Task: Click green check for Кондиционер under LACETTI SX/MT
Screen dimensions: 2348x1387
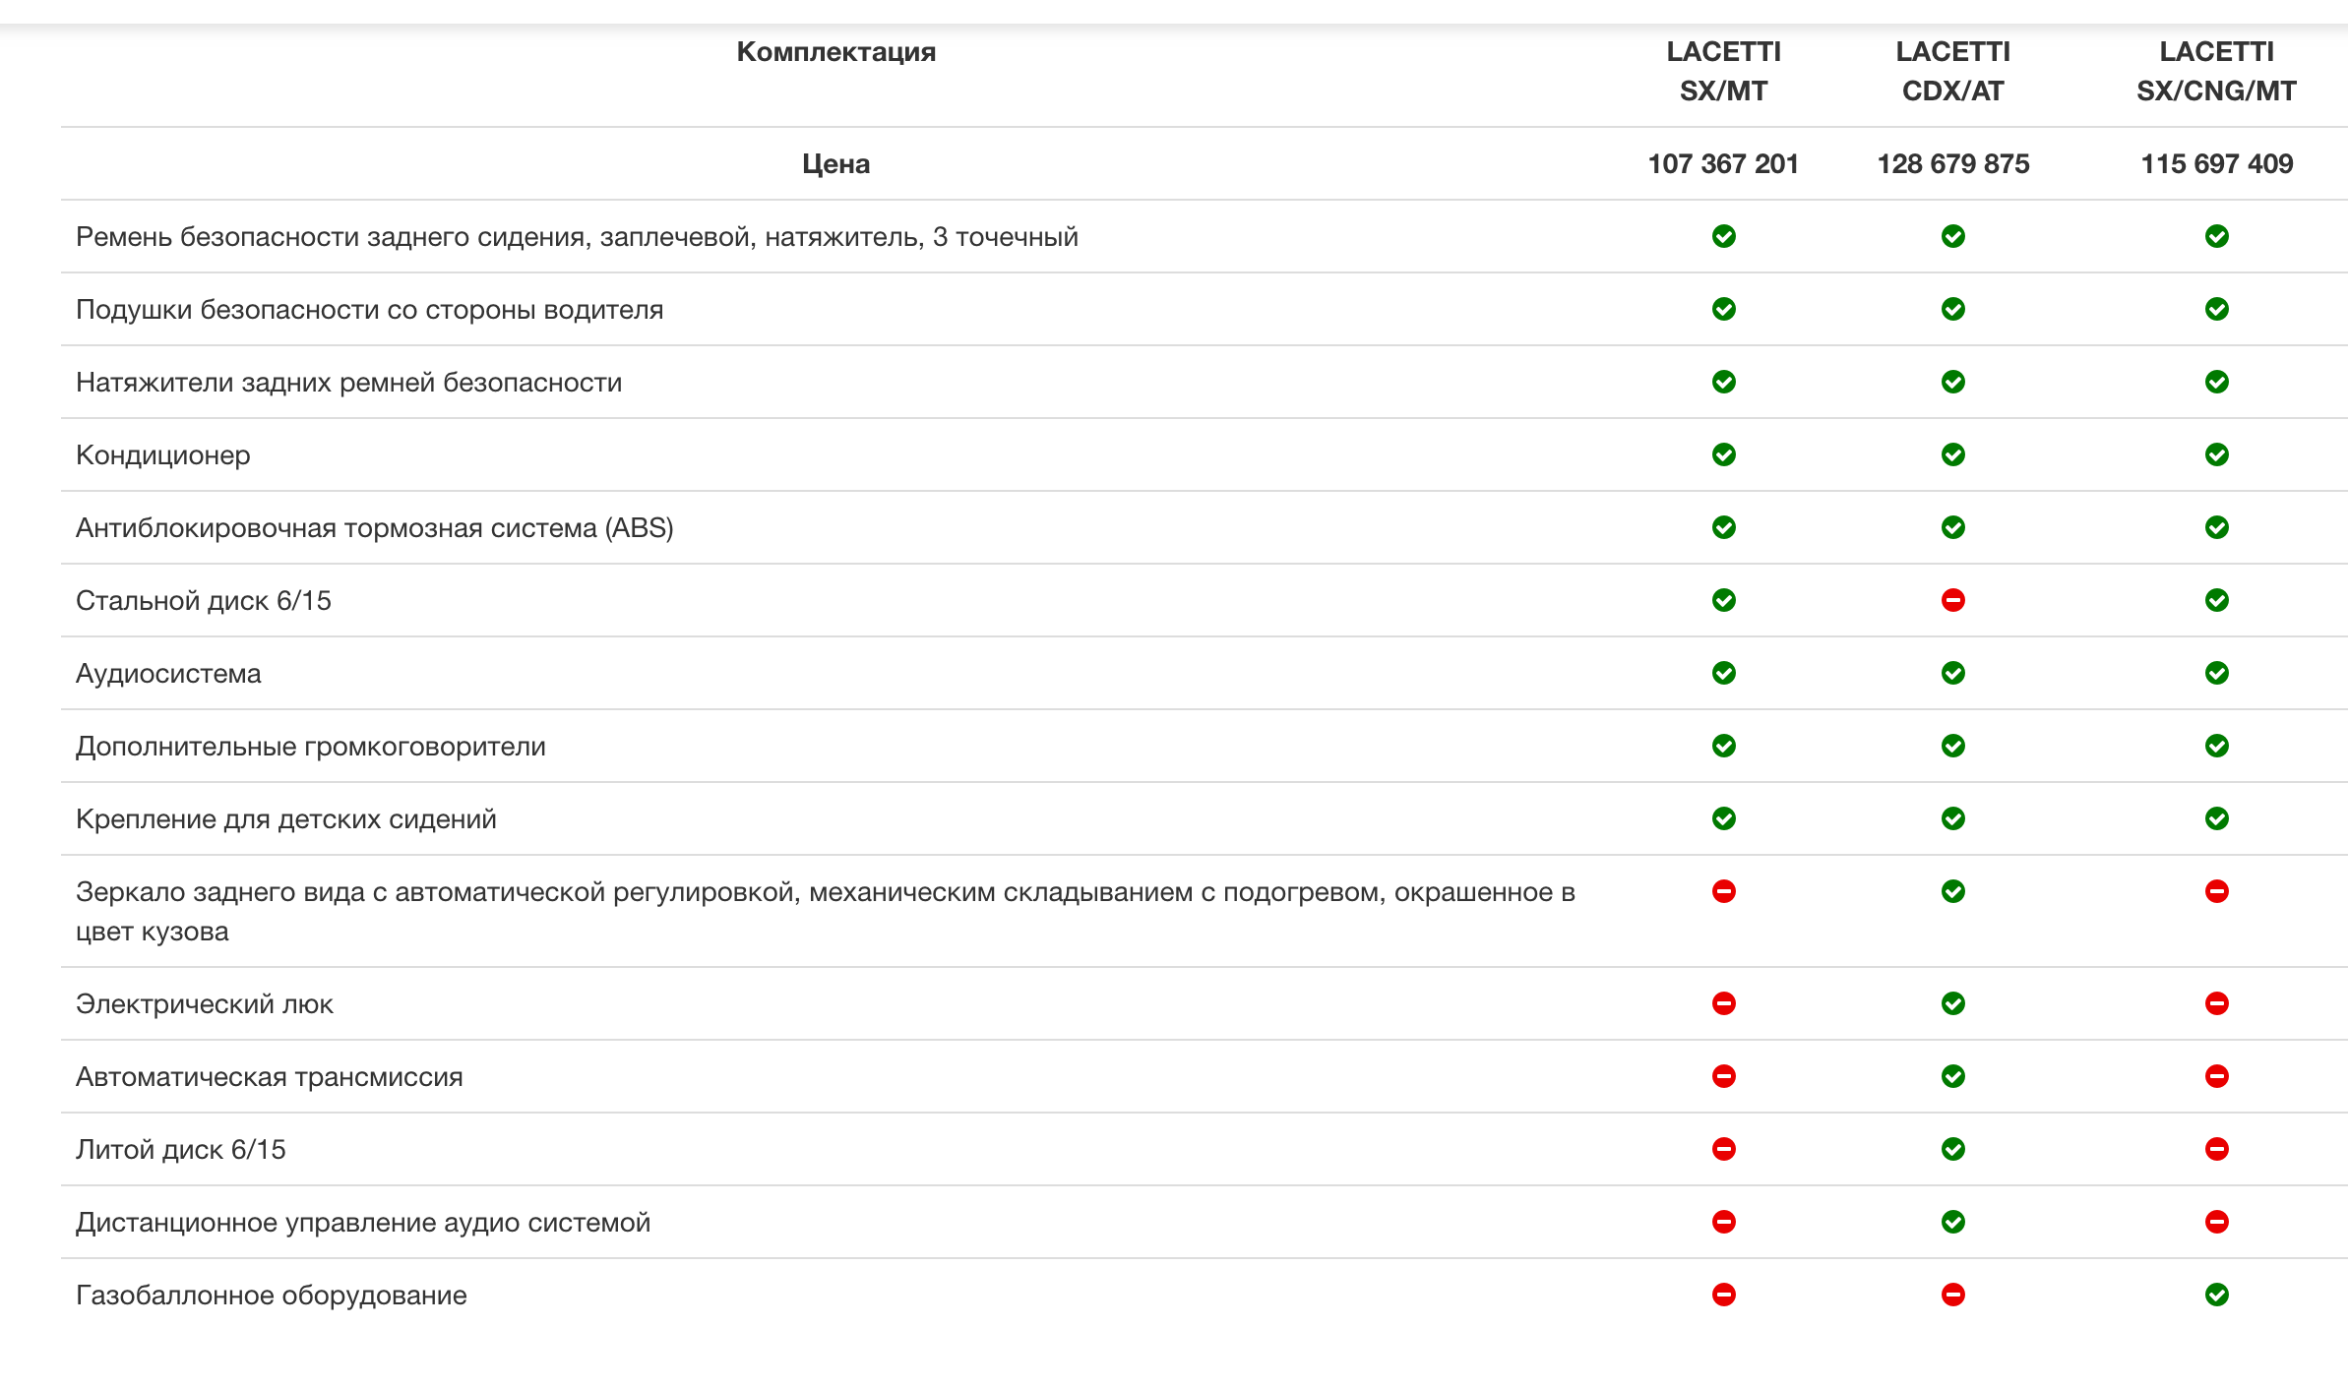Action: [1723, 454]
